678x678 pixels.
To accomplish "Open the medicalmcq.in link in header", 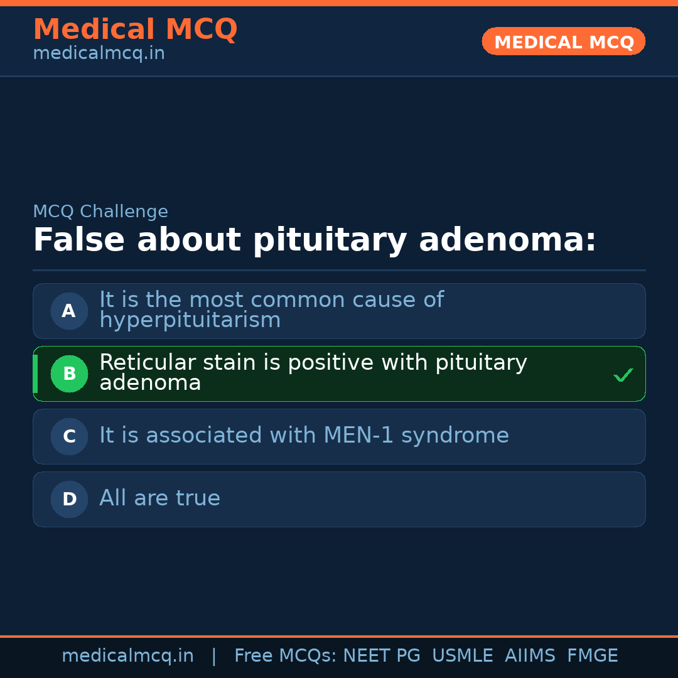I will pos(99,54).
